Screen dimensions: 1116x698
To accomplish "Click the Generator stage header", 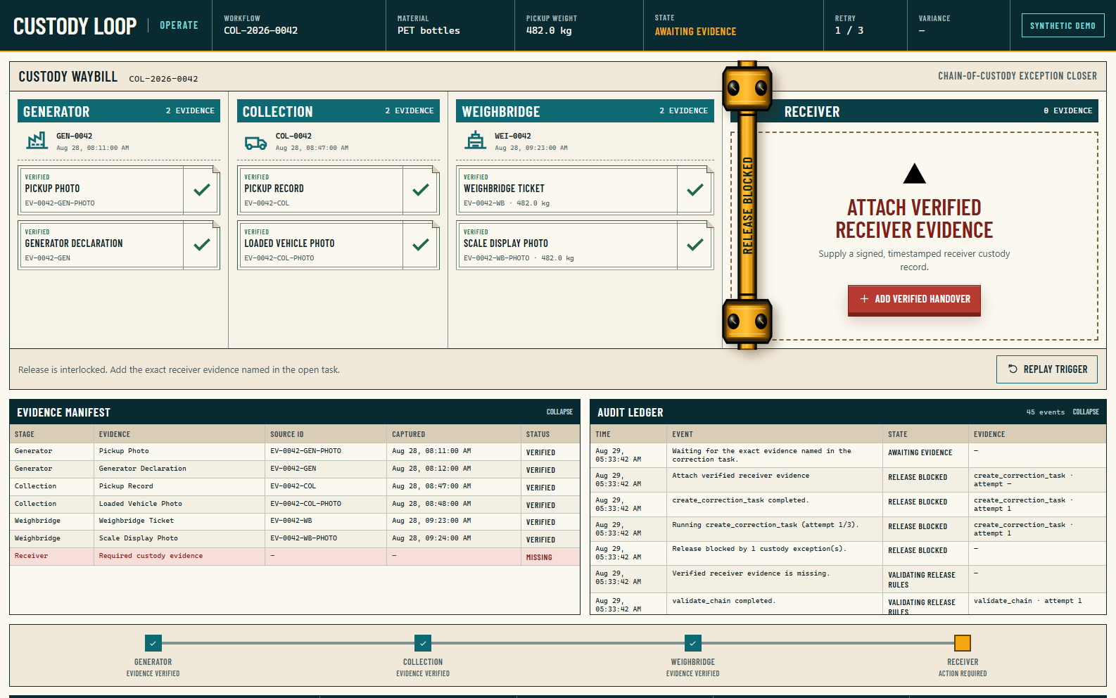I will [x=119, y=111].
